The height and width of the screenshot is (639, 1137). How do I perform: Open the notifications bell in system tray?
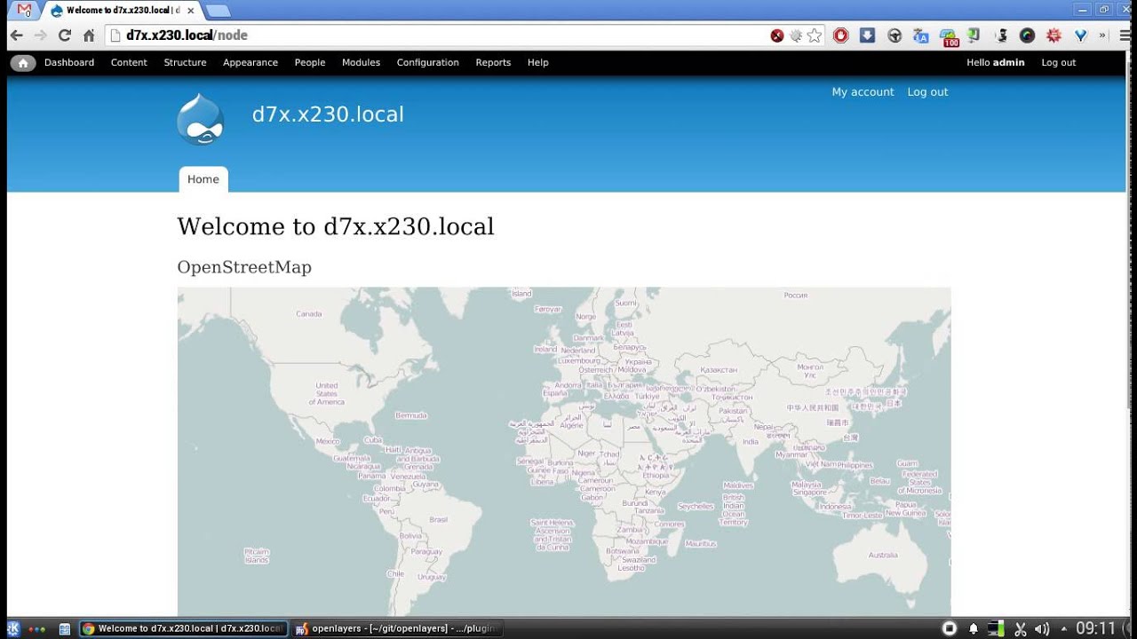point(974,629)
